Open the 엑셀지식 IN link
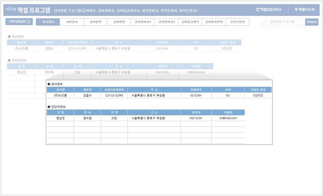 tap(305, 9)
